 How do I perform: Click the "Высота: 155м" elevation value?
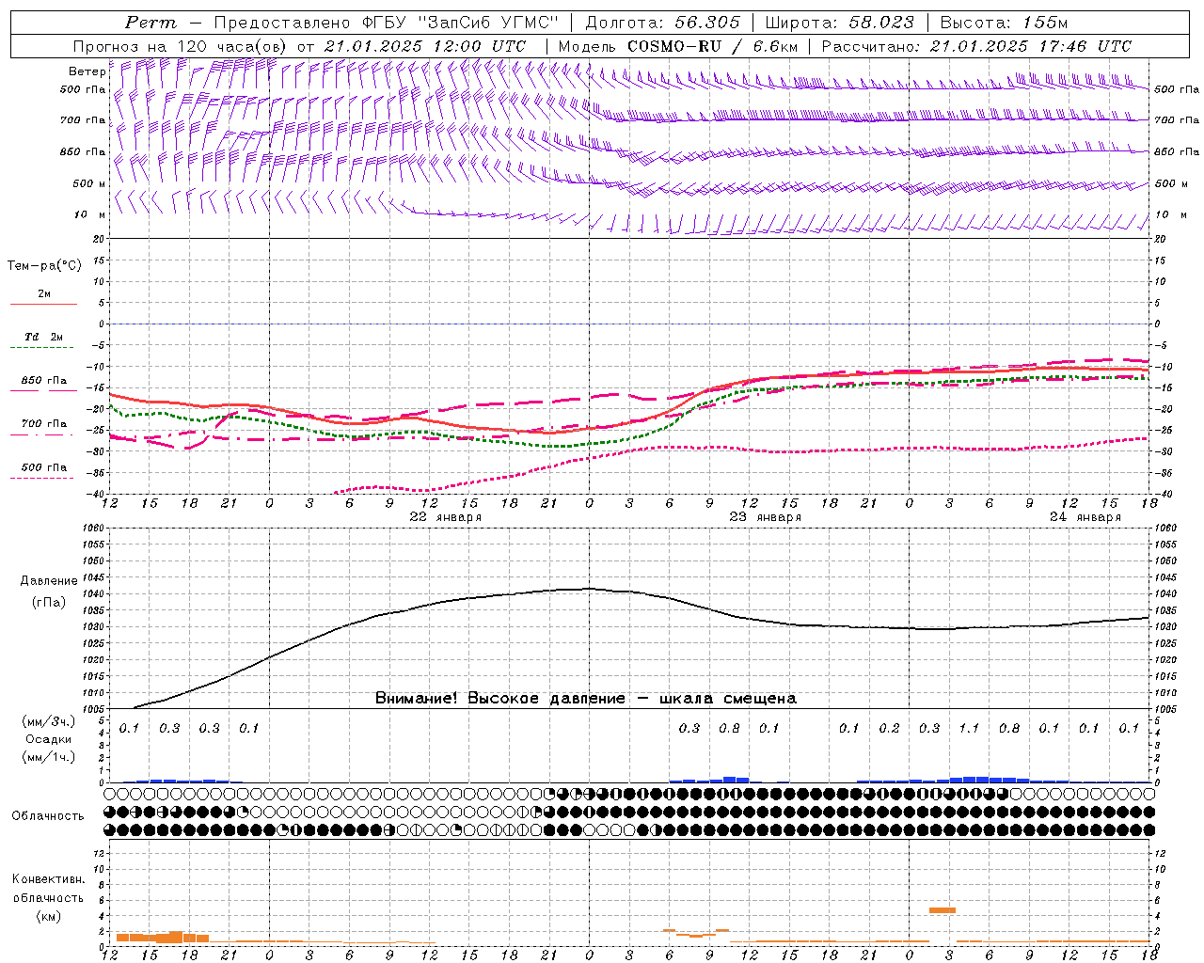click(1004, 23)
